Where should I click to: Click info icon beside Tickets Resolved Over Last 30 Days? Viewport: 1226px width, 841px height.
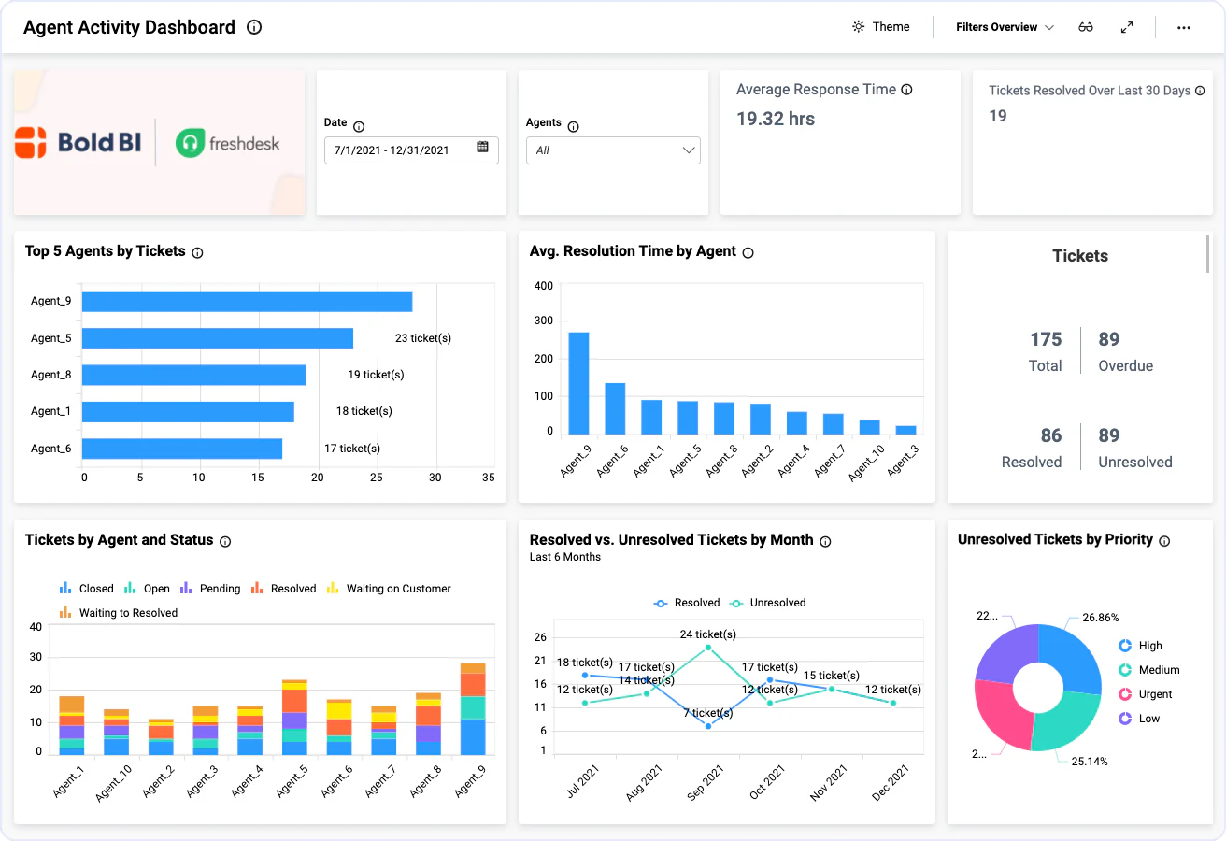pyautogui.click(x=1200, y=91)
